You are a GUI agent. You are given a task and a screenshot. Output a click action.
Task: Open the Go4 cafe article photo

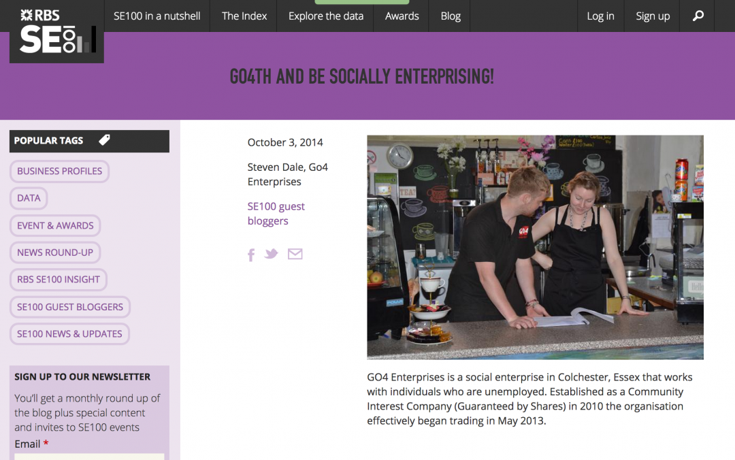[x=535, y=247]
